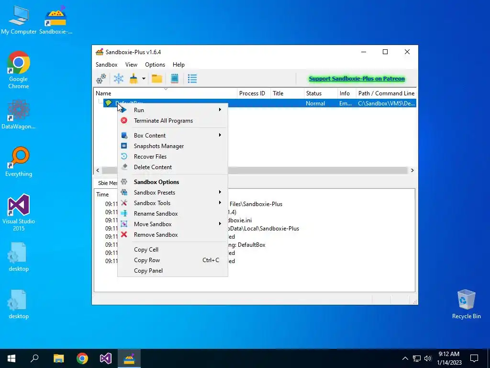This screenshot has width=490, height=368.
Task: Click Windows Start button
Action: click(11, 358)
